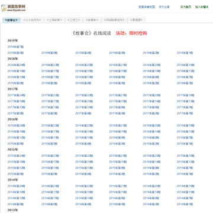Switch to the 《故事会》 tab
This screenshot has height=213, width=213.
coord(11,20)
